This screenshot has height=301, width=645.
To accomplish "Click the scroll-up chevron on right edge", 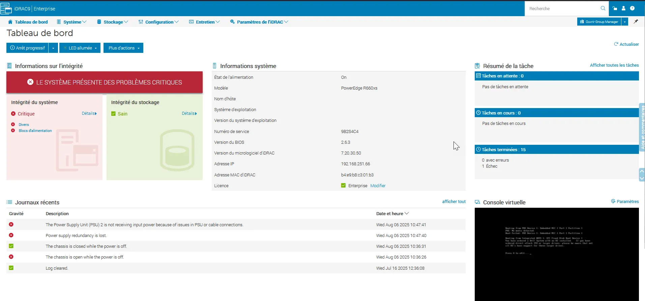I will [642, 171].
